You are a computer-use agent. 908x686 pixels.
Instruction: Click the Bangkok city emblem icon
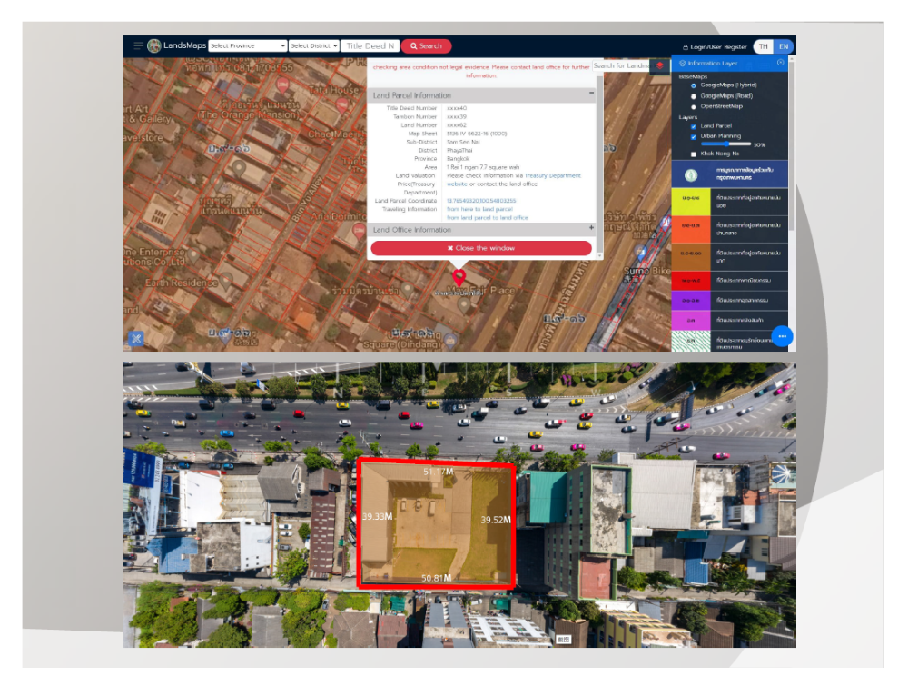click(690, 174)
